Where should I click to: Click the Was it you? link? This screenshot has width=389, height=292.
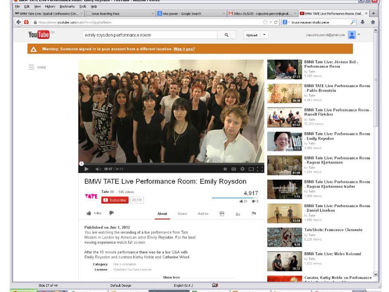click(x=184, y=49)
